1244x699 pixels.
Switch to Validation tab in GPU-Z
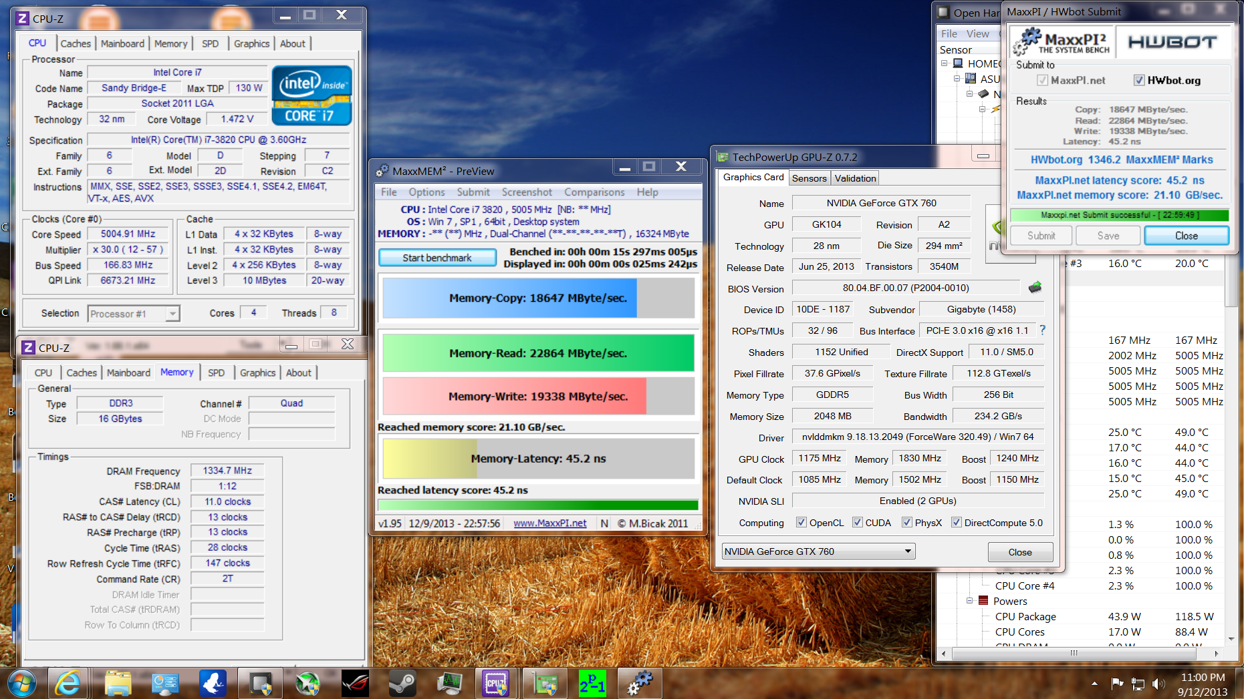coord(855,178)
